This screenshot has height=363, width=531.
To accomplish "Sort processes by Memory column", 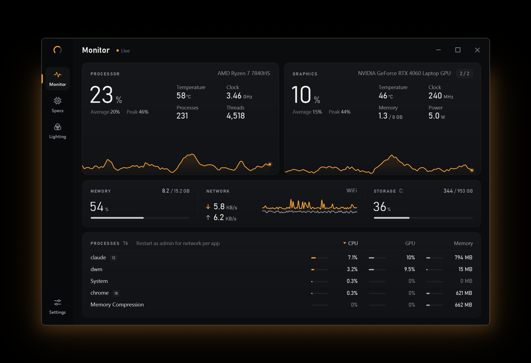I will [463, 243].
